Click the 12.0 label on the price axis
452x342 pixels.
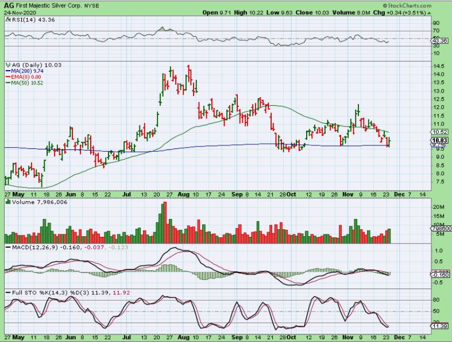(438, 107)
